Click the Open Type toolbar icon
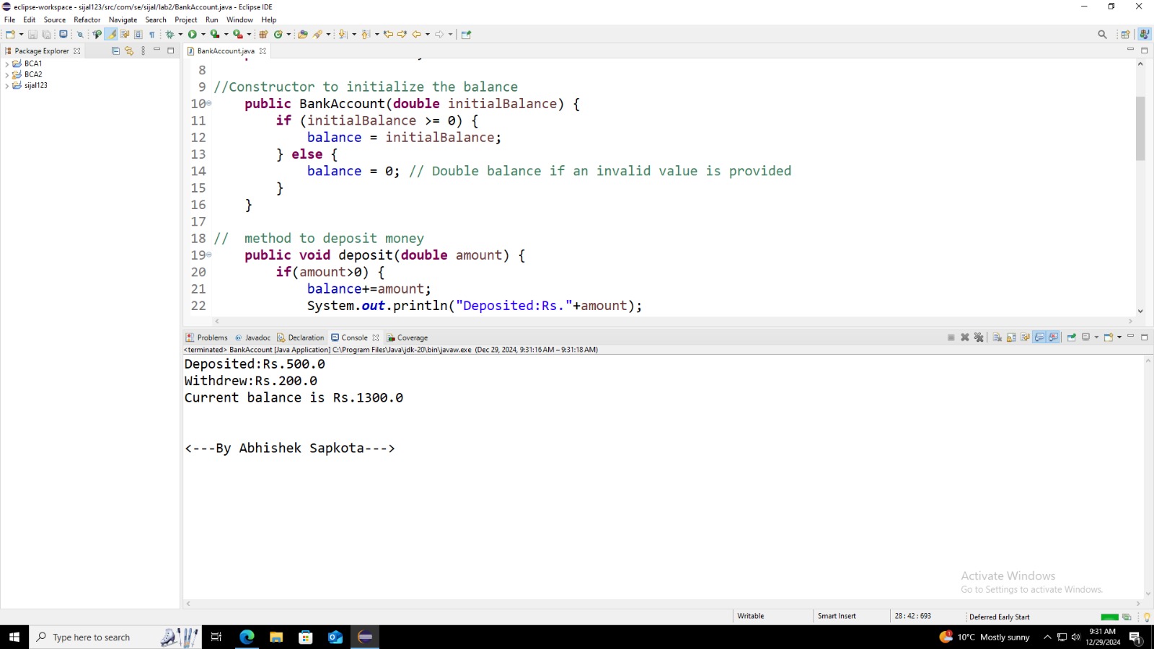The image size is (1154, 649). coord(303,34)
